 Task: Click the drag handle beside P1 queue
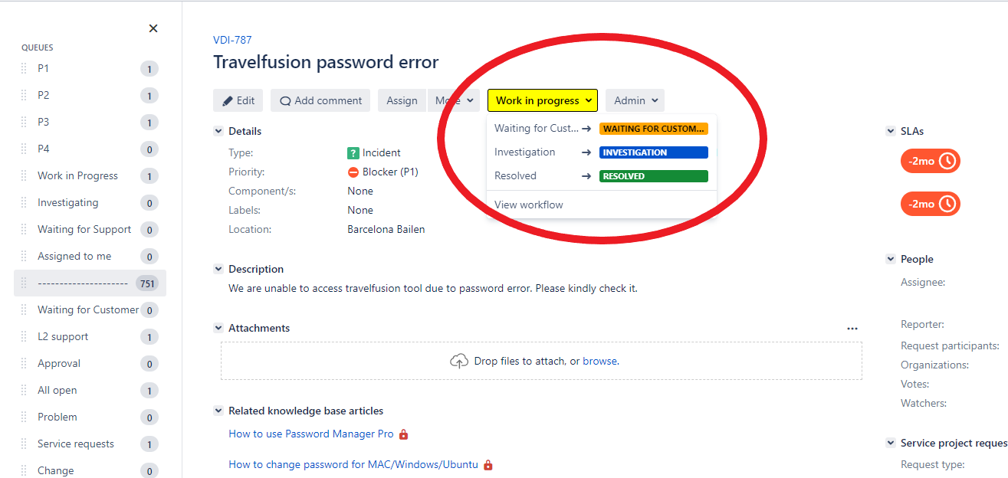click(24, 69)
